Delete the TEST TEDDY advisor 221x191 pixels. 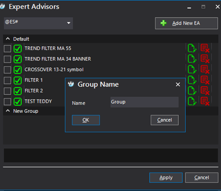click(x=205, y=101)
